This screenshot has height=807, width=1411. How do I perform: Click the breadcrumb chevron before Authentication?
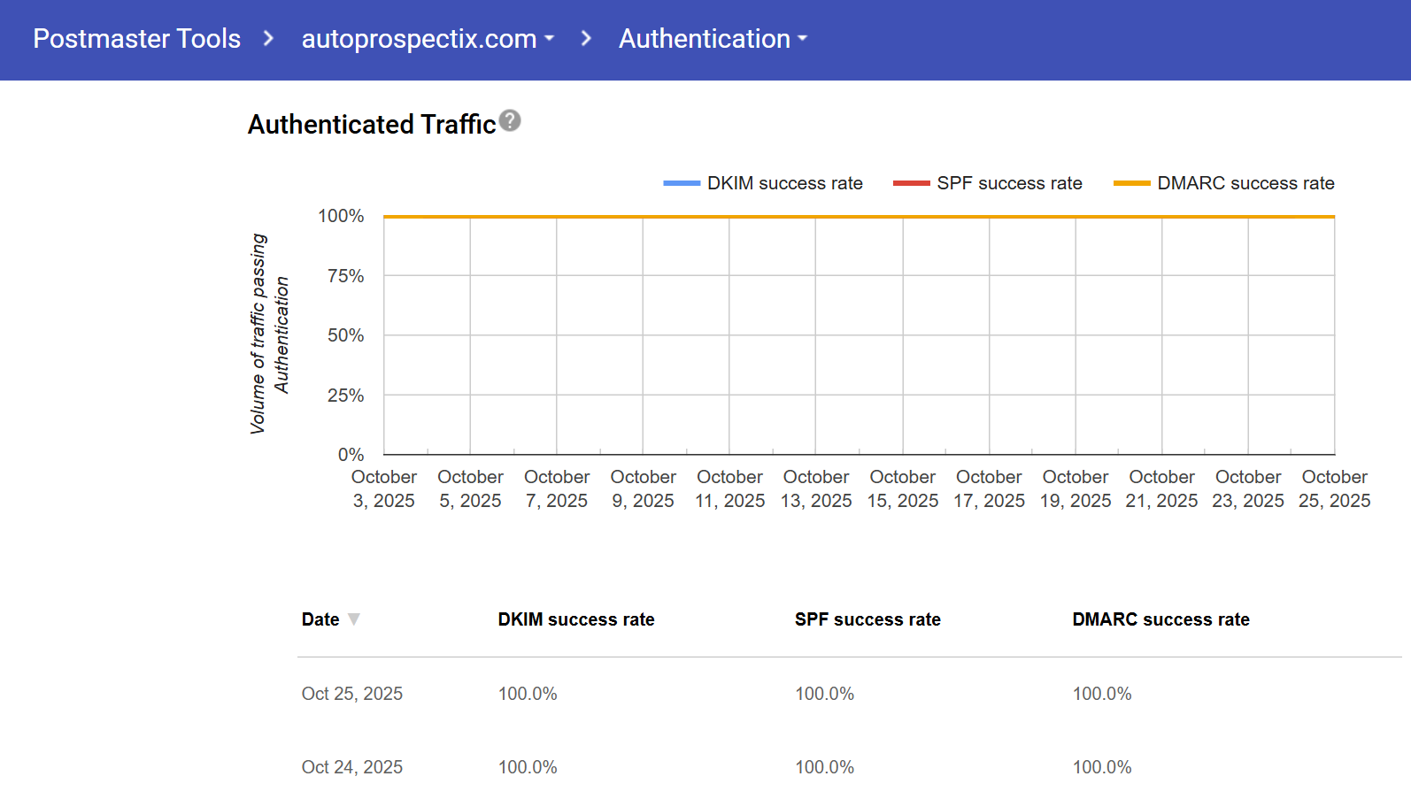click(x=586, y=39)
